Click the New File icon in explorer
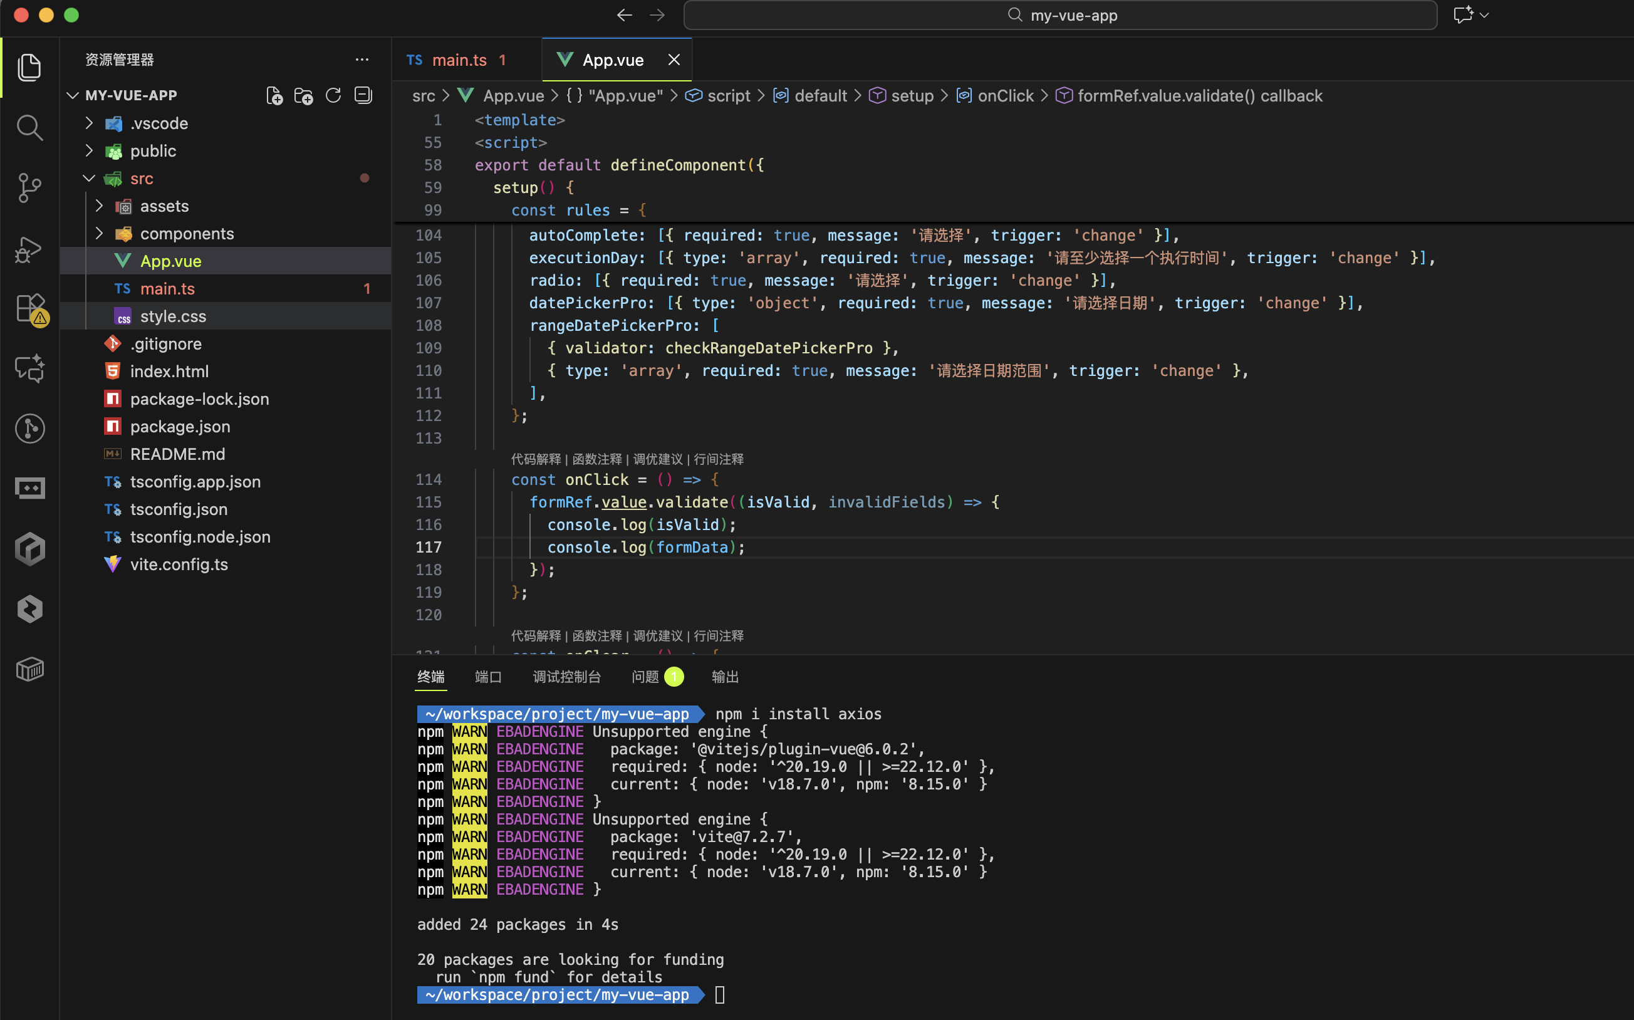Screen dimensions: 1634x1020 [274, 96]
